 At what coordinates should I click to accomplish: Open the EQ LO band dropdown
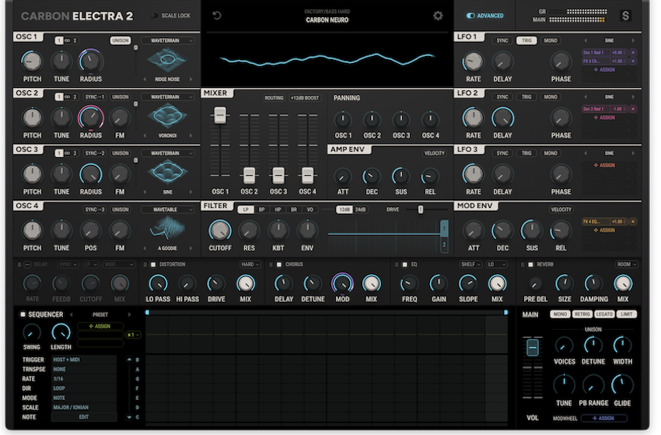[496, 265]
